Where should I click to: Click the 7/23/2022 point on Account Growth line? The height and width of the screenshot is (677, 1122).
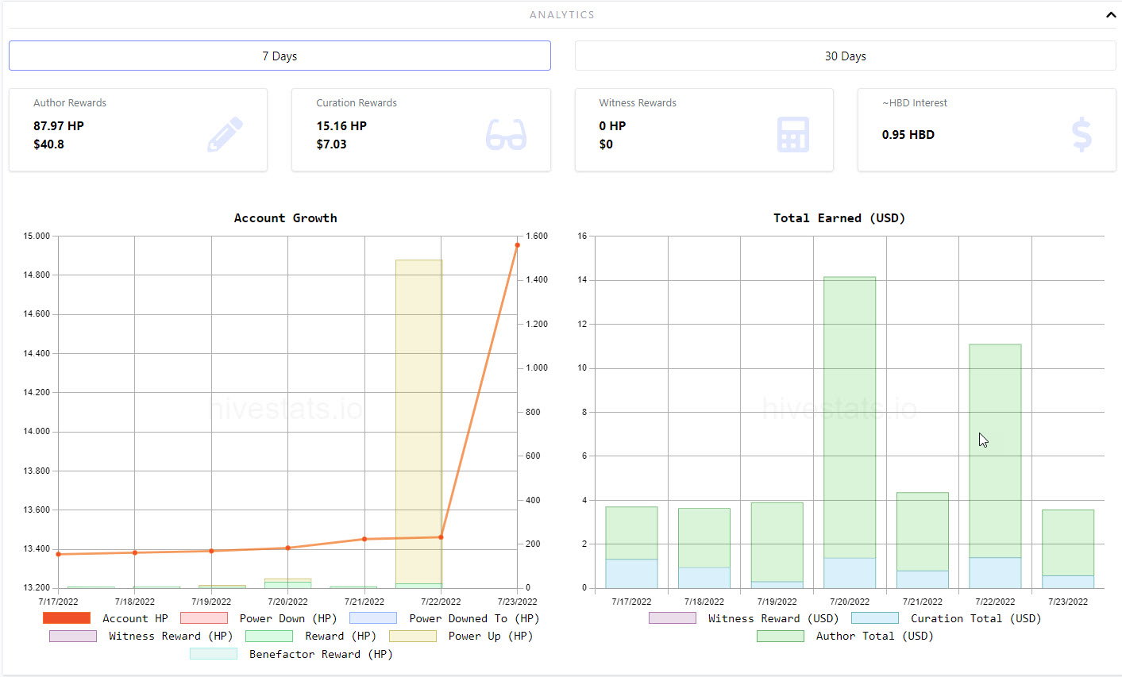[x=518, y=245]
